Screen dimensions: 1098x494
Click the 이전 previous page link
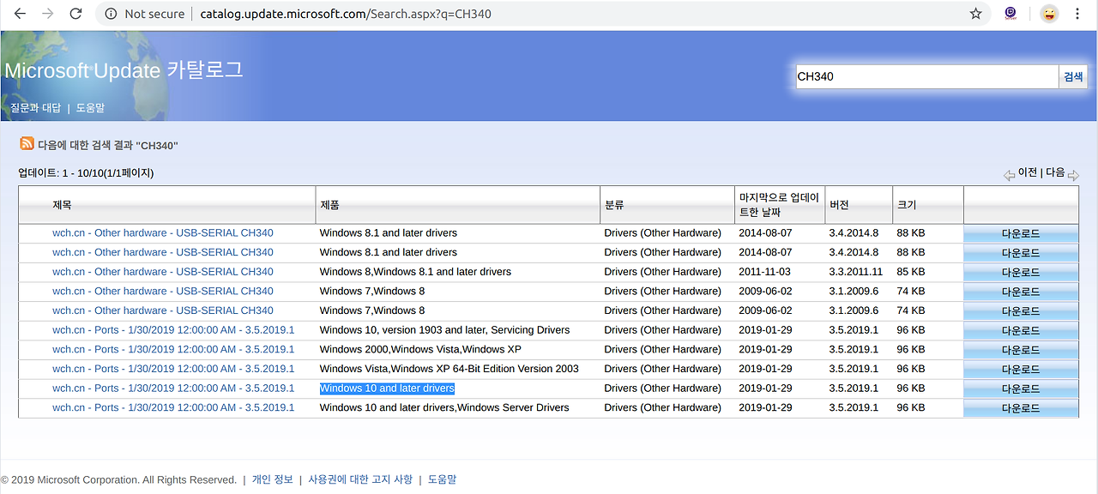tap(1028, 172)
